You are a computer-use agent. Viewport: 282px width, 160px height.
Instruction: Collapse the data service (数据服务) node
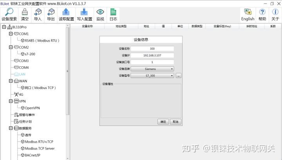coord(11,128)
